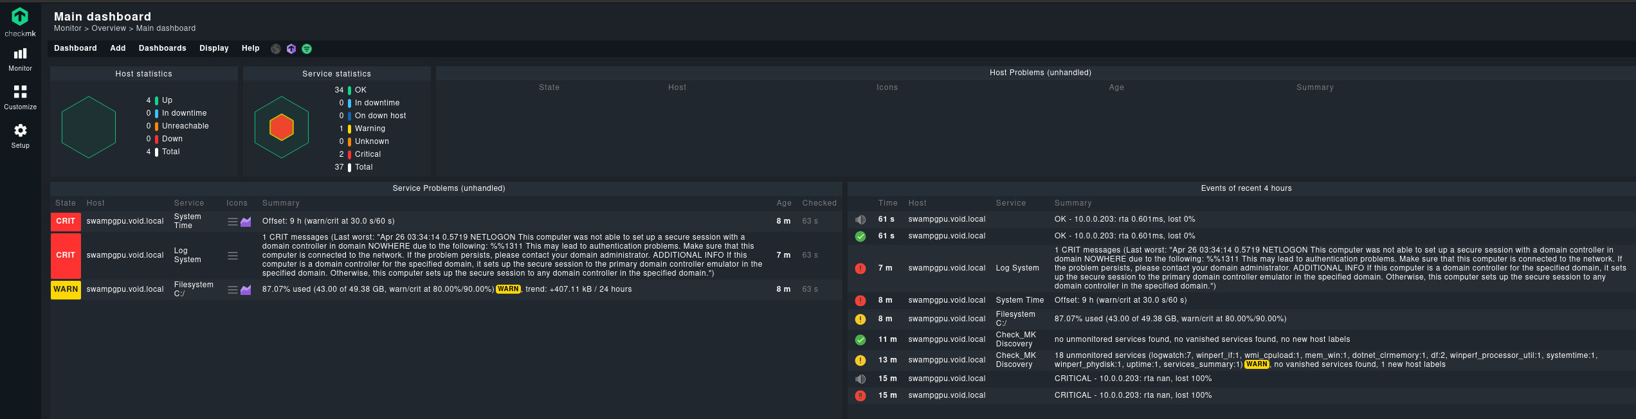Open services 'Critical' link
Viewport: 1636px width, 419px height.
368,154
